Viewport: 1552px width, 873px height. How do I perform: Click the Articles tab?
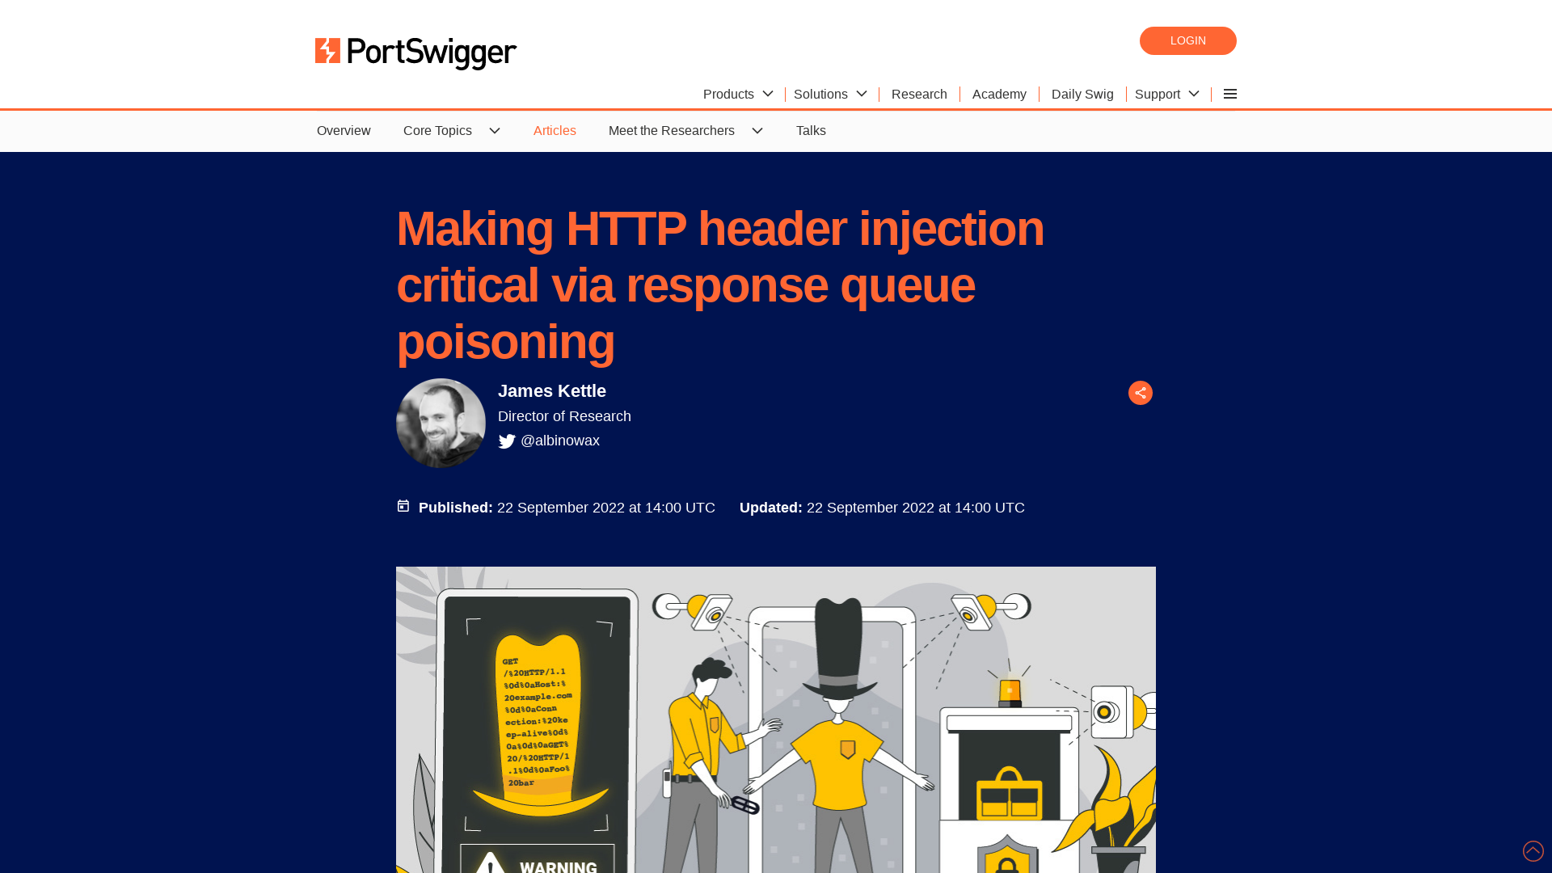[555, 130]
